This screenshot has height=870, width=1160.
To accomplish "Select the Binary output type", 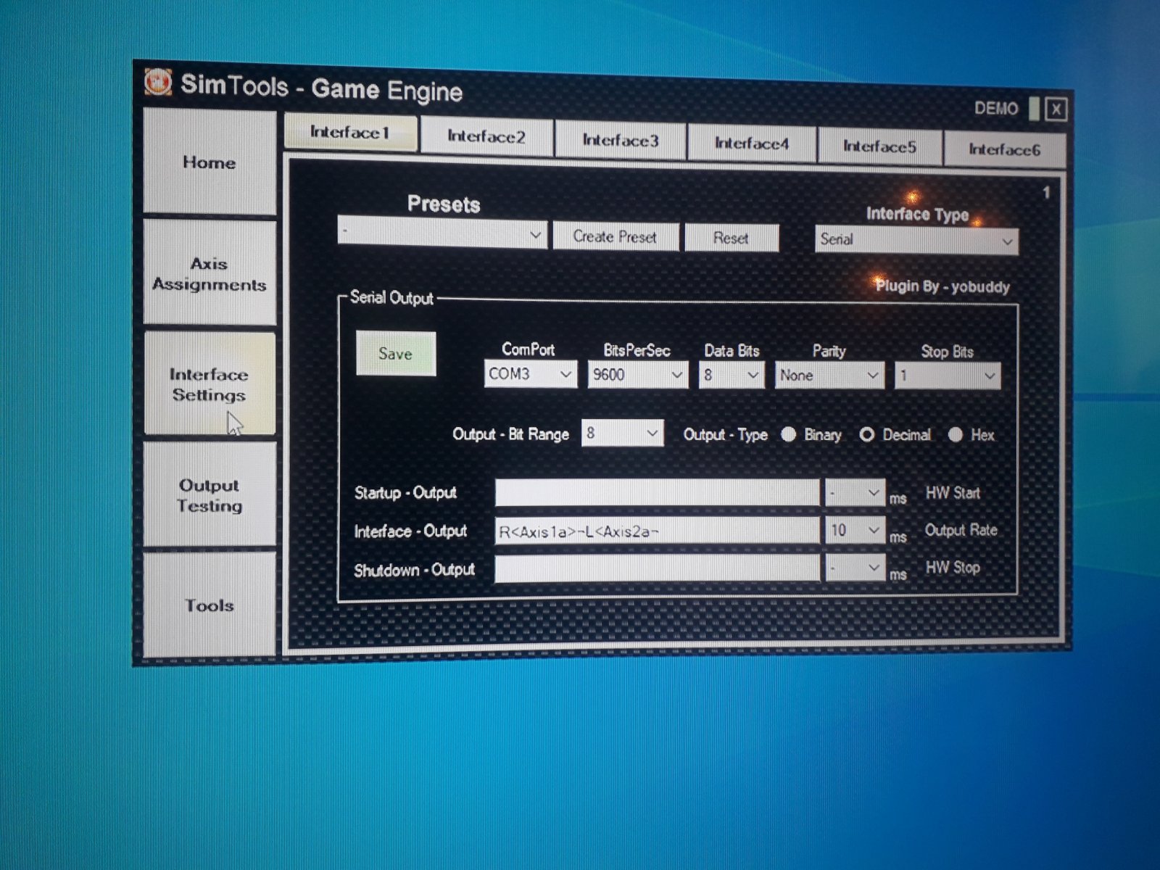I will pyautogui.click(x=789, y=434).
